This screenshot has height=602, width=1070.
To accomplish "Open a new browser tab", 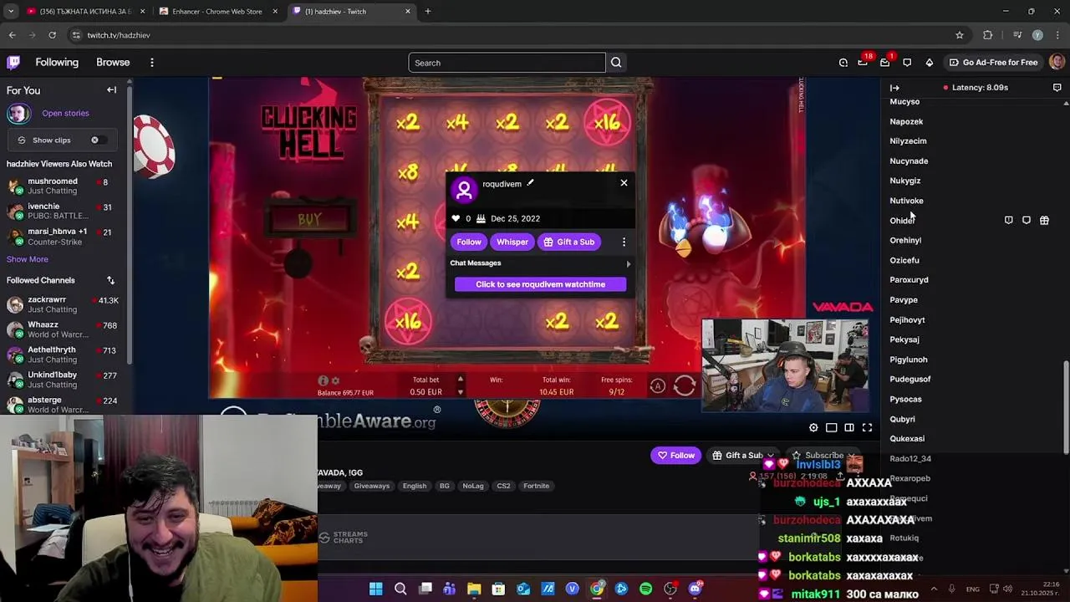I will (427, 11).
